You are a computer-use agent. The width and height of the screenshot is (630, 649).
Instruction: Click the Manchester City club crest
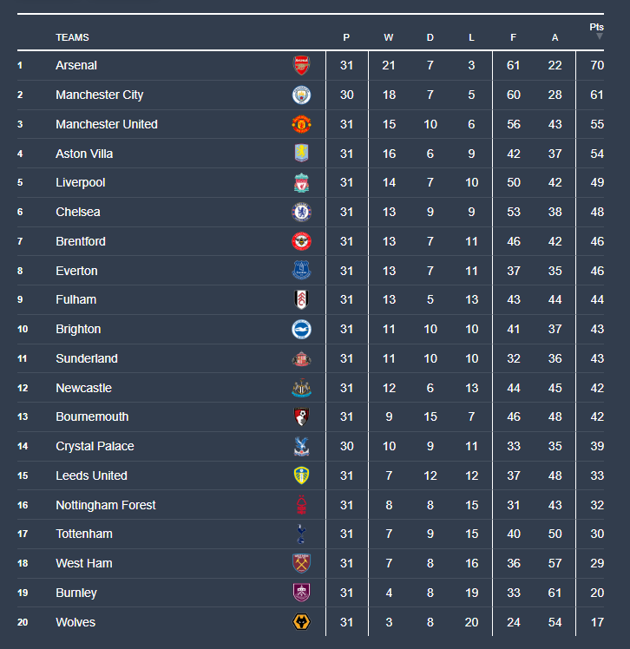point(301,95)
